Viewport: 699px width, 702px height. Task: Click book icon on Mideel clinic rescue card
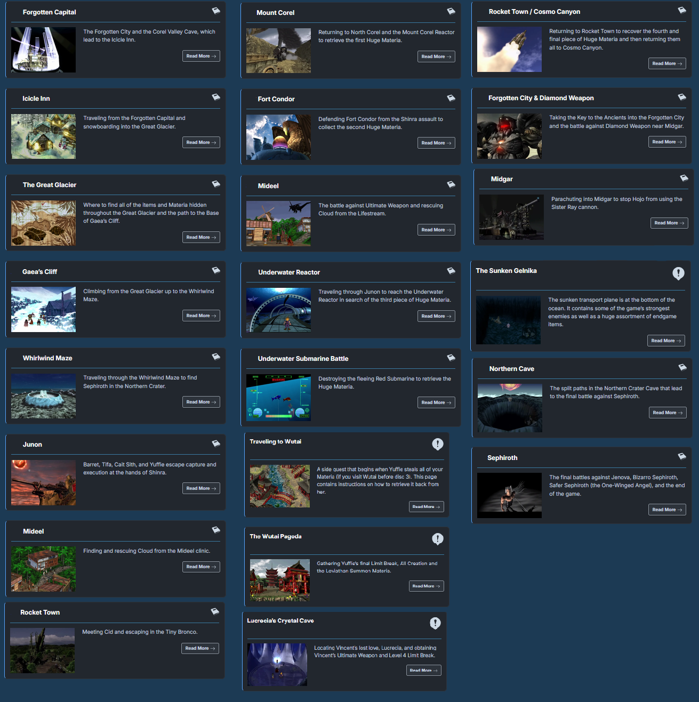point(216,530)
